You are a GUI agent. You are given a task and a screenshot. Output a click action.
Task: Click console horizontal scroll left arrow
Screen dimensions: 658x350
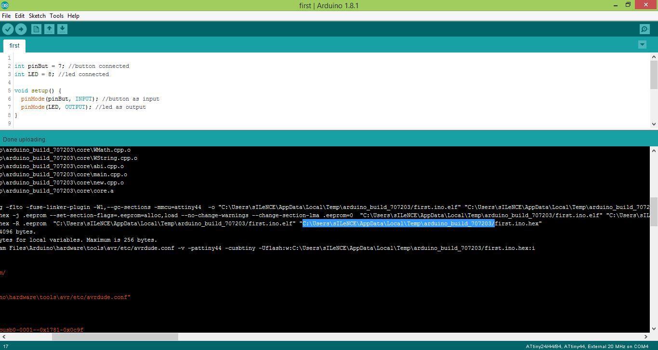pyautogui.click(x=3, y=337)
